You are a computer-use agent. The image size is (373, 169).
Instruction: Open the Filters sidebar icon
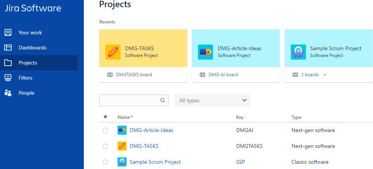(8, 78)
